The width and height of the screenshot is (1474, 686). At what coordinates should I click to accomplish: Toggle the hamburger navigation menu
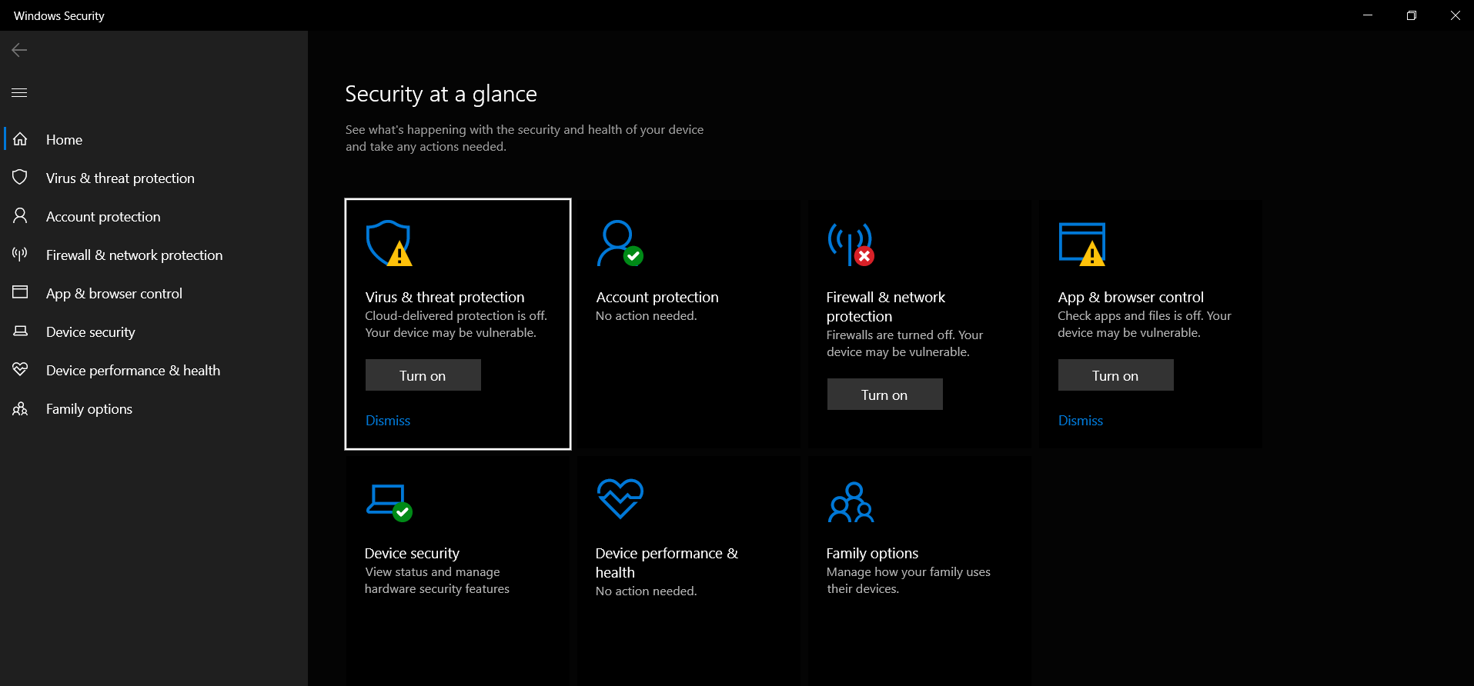coord(19,92)
